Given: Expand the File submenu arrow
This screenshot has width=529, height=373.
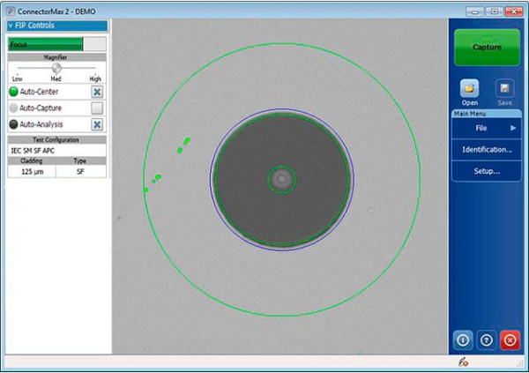Looking at the screenshot, I should point(513,129).
